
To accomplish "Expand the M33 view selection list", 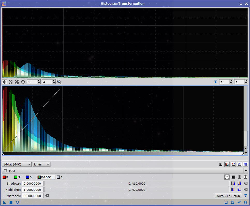I will (x=245, y=171).
